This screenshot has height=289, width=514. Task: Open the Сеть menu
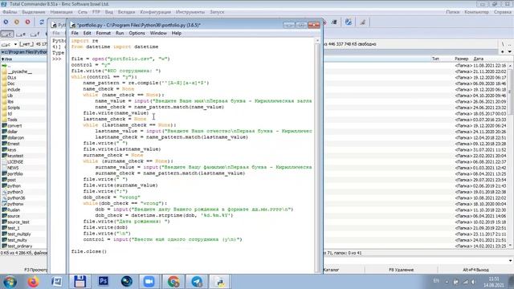click(x=83, y=12)
